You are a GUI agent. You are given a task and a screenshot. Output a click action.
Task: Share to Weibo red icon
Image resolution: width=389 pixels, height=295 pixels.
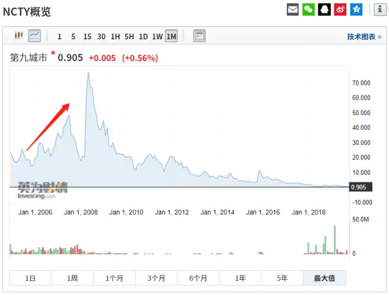[340, 10]
